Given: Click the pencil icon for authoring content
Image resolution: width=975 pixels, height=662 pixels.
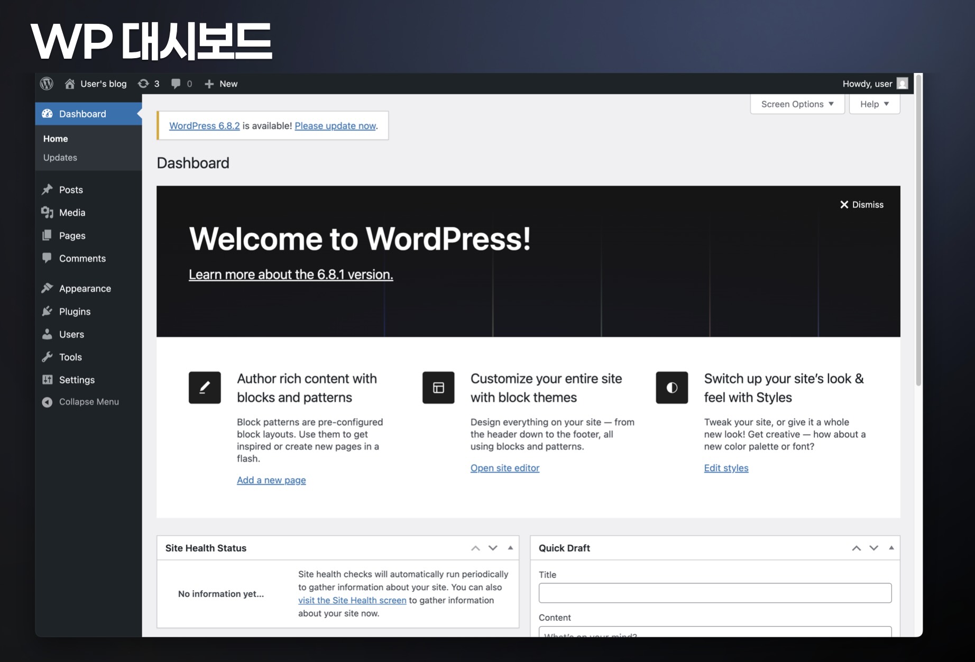Looking at the screenshot, I should point(205,388).
